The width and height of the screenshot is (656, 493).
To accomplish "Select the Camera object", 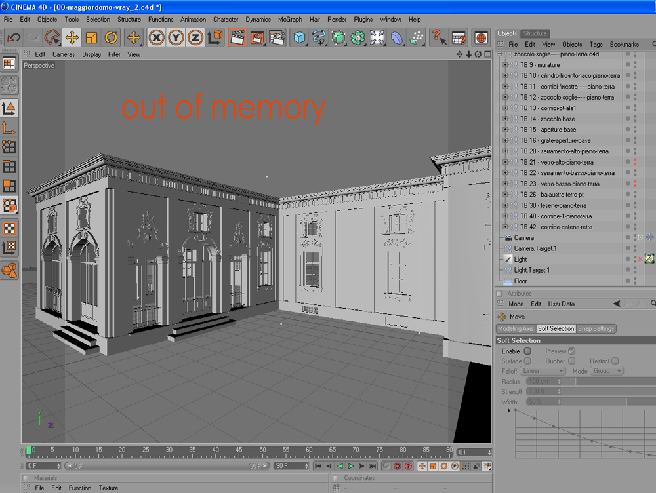I will pos(523,238).
